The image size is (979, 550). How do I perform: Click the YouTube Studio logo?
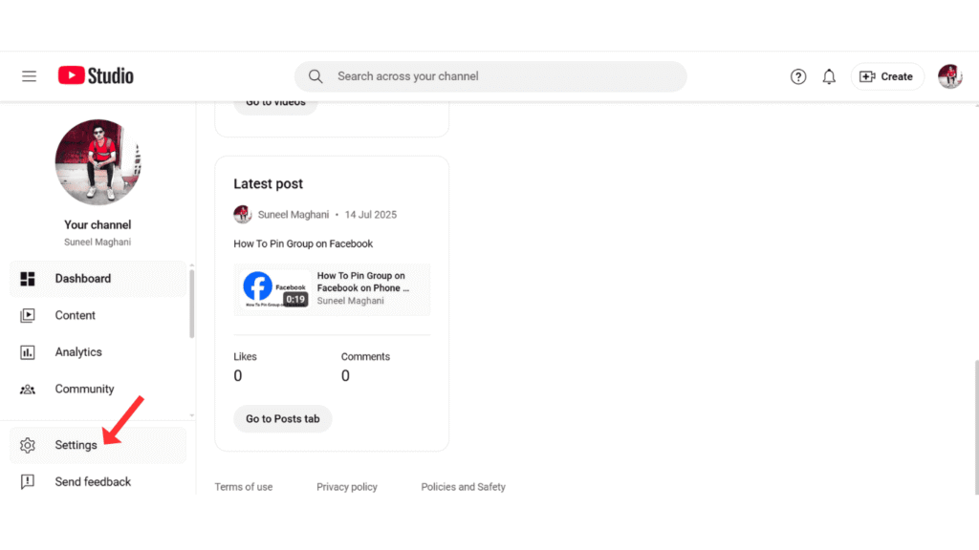coord(96,75)
